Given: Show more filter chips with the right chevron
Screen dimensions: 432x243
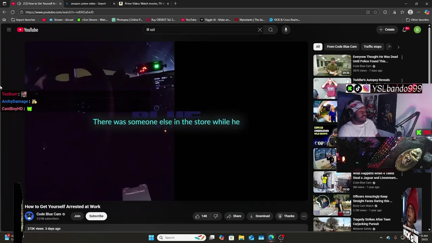Looking at the screenshot, I should pyautogui.click(x=398, y=47).
